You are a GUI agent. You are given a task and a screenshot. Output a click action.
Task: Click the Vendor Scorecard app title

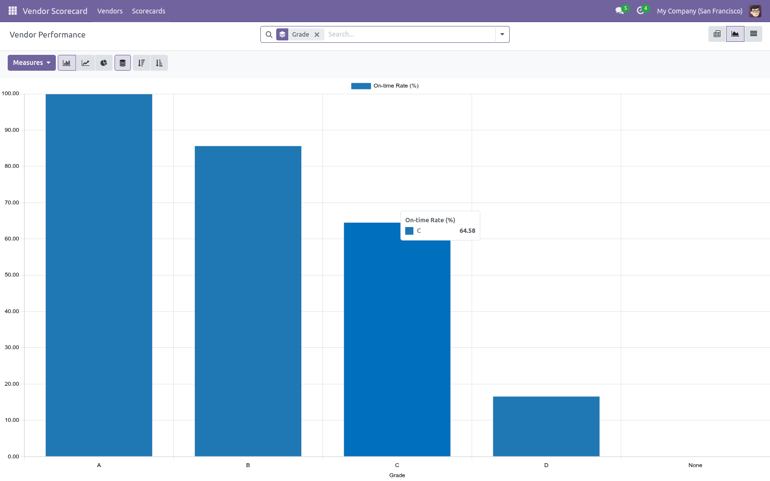55,11
